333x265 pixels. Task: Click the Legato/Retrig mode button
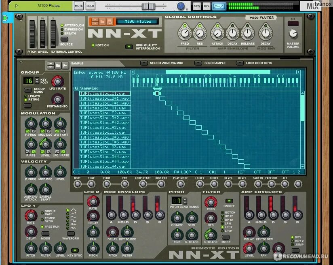[x=27, y=105]
